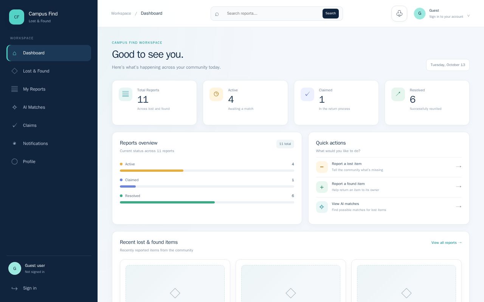Screen dimensions: 484x302
Task: Click the CF Campus Find logo
Action: tap(17, 17)
